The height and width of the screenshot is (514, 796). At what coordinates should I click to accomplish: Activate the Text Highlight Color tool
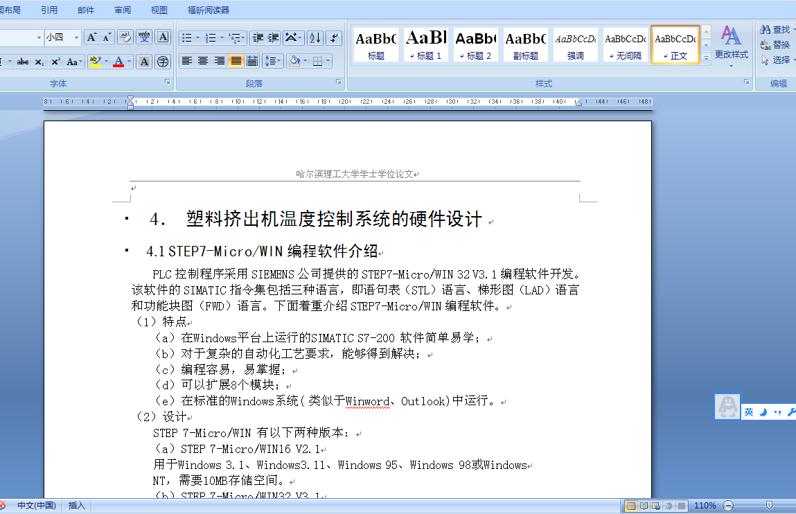(95, 60)
